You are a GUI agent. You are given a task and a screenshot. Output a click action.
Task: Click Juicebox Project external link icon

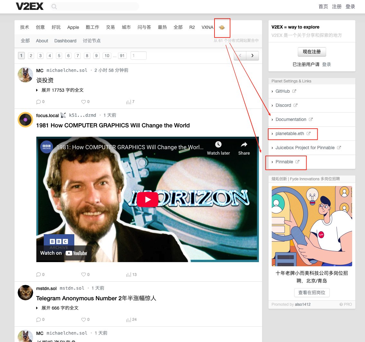click(339, 148)
